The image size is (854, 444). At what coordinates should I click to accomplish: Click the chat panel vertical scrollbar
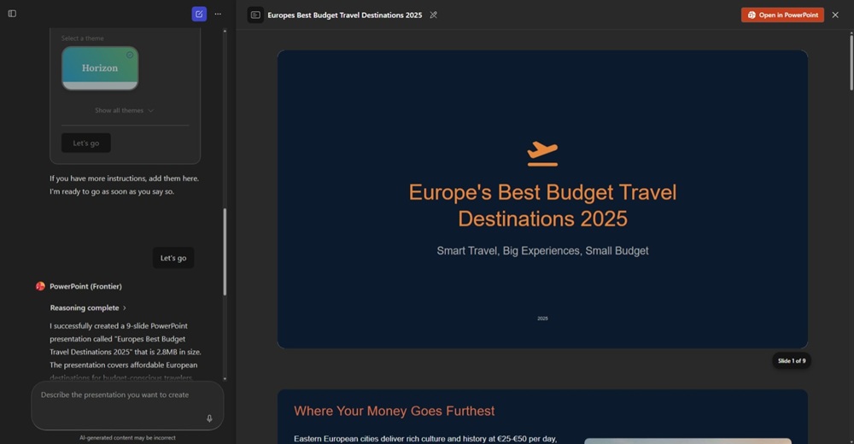click(x=225, y=252)
